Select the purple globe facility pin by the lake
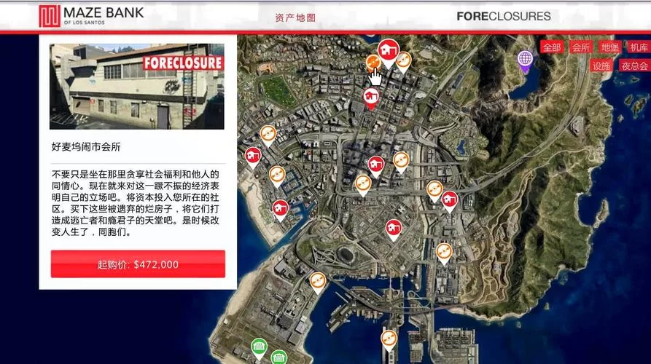The height and width of the screenshot is (364, 651). coord(525,59)
